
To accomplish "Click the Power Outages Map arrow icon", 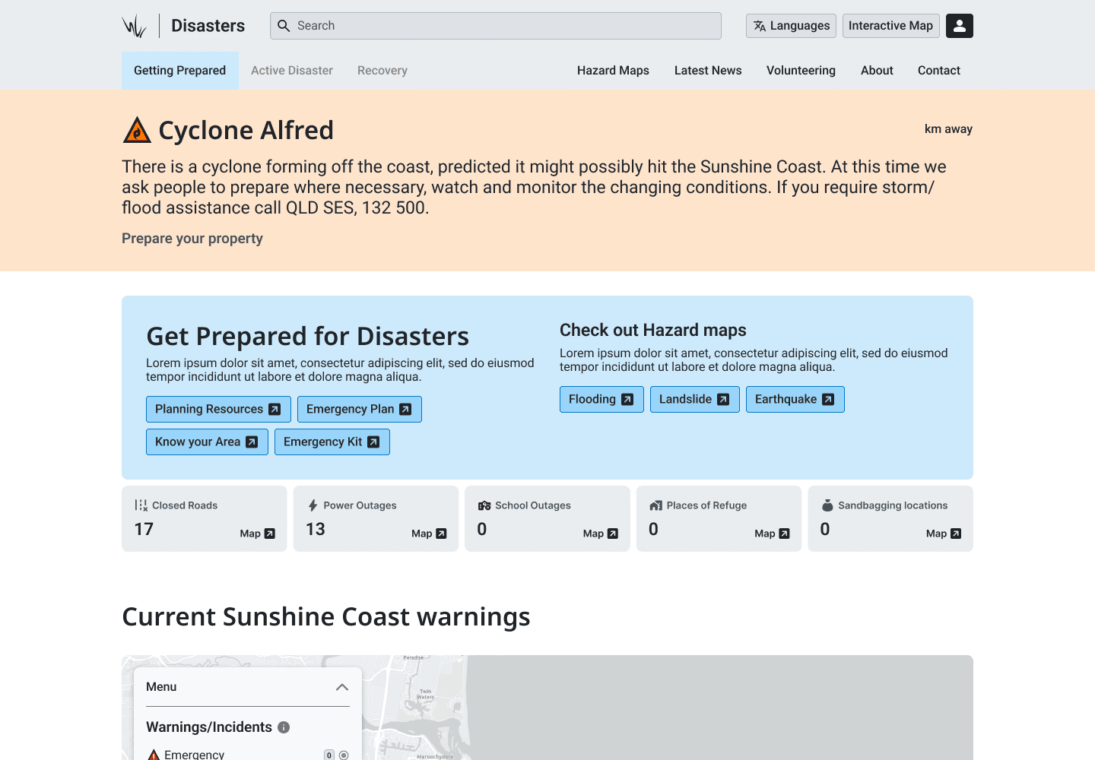I will click(441, 534).
